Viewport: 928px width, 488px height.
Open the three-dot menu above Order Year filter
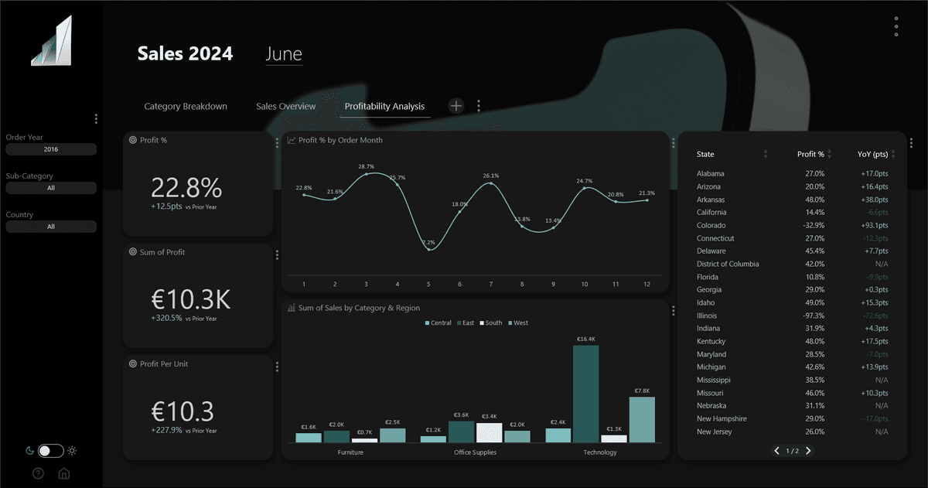pyautogui.click(x=96, y=118)
